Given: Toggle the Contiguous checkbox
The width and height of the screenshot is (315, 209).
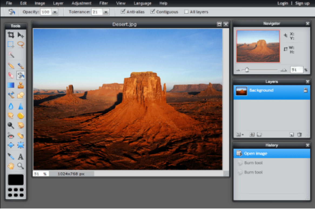Looking at the screenshot, I should click(x=152, y=11).
